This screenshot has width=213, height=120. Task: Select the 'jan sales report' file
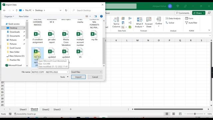52,37
